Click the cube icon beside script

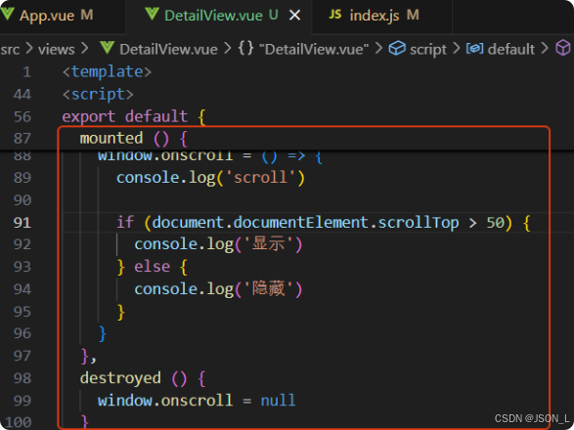click(x=397, y=48)
